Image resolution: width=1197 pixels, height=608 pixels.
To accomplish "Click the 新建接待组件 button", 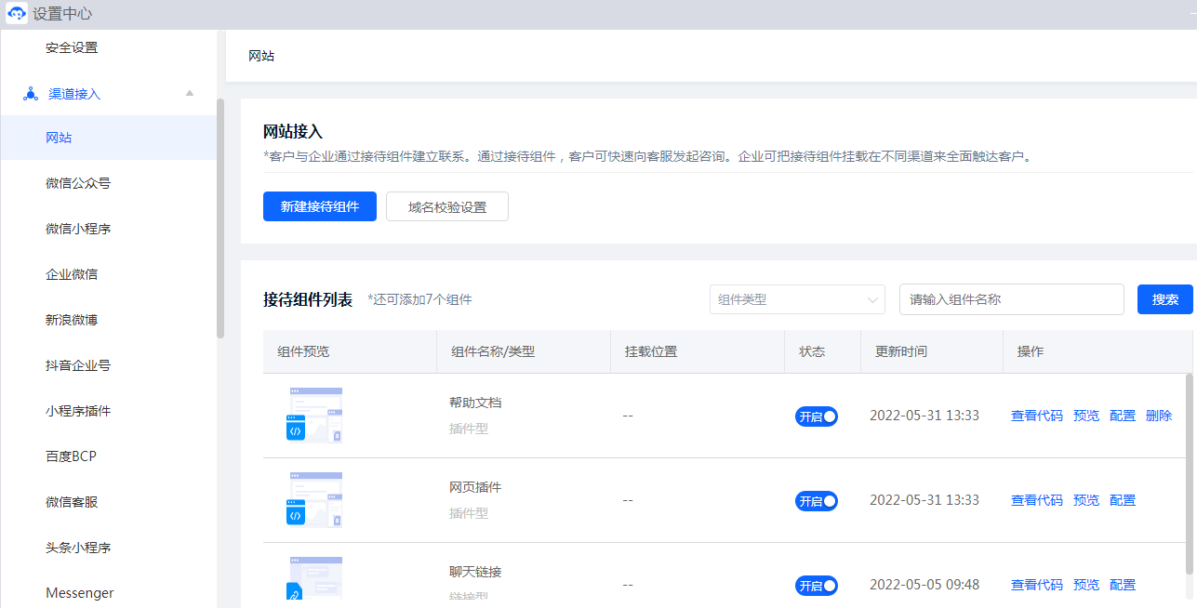I will 319,206.
